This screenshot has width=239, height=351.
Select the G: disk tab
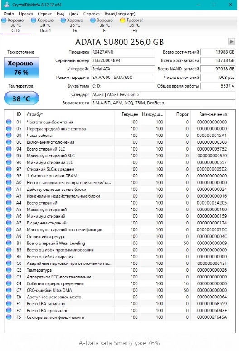(75, 25)
